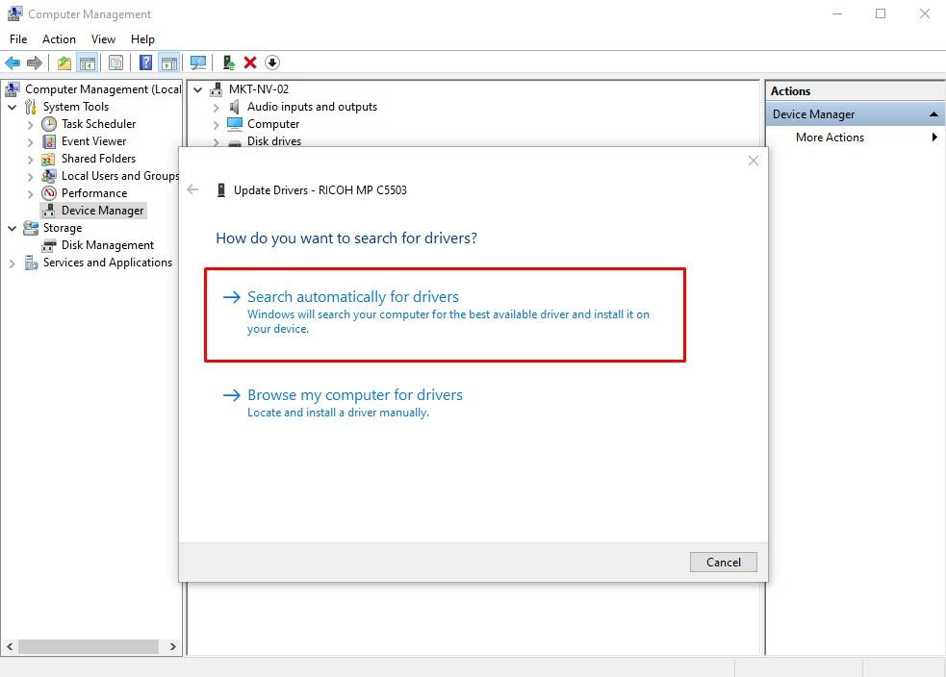Click the Task Scheduler clock icon
Viewport: 946px width, 677px height.
tap(49, 124)
